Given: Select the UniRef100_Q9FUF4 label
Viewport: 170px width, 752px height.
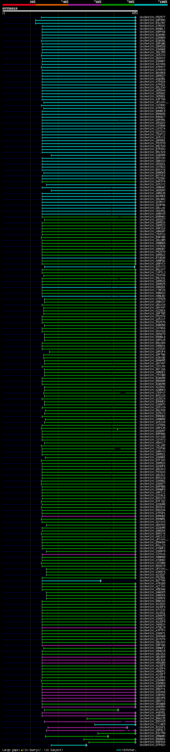Looking at the screenshot, I should [x=152, y=352].
